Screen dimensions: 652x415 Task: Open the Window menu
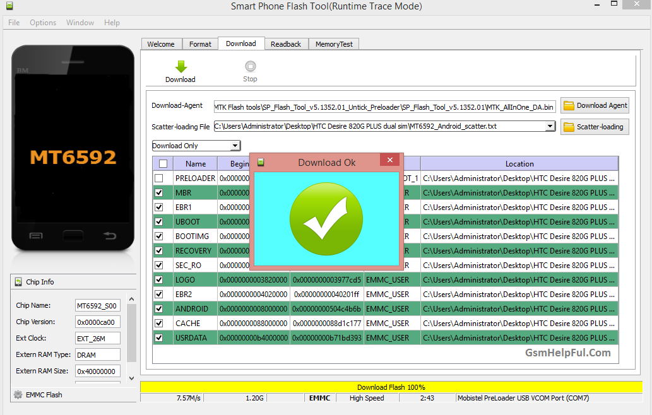(x=80, y=23)
